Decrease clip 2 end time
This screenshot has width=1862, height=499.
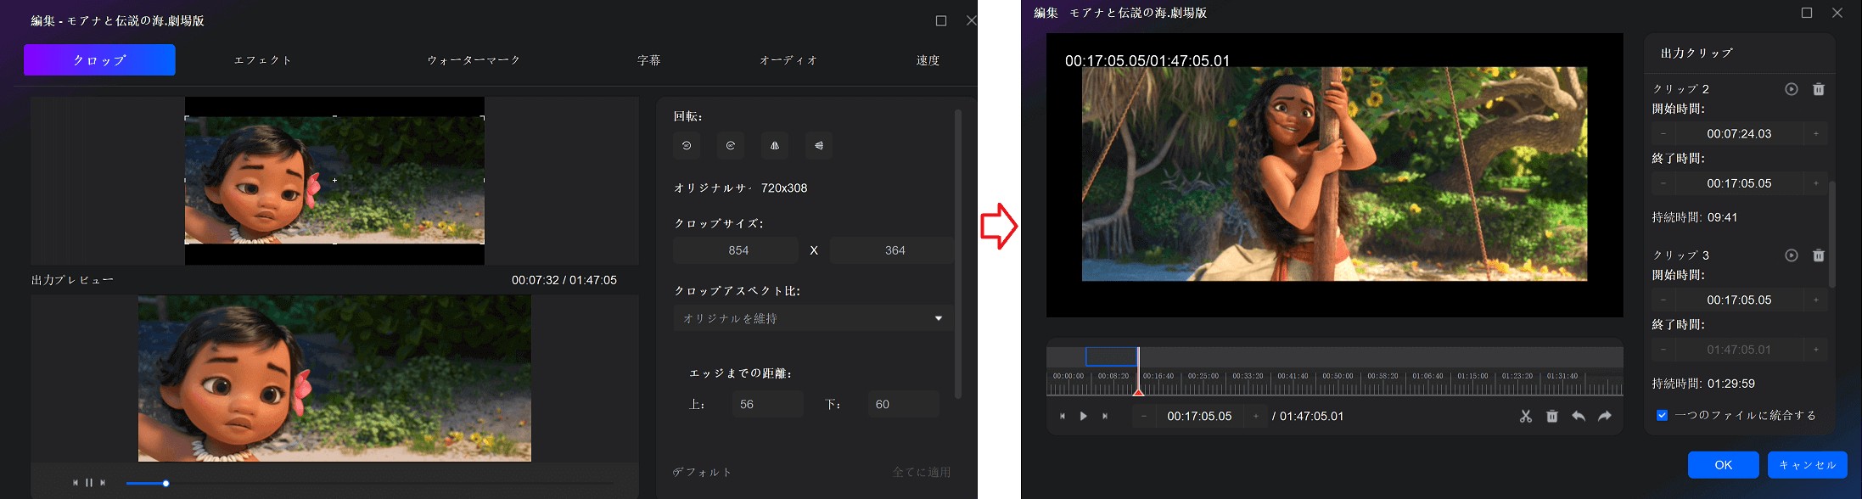(1663, 183)
